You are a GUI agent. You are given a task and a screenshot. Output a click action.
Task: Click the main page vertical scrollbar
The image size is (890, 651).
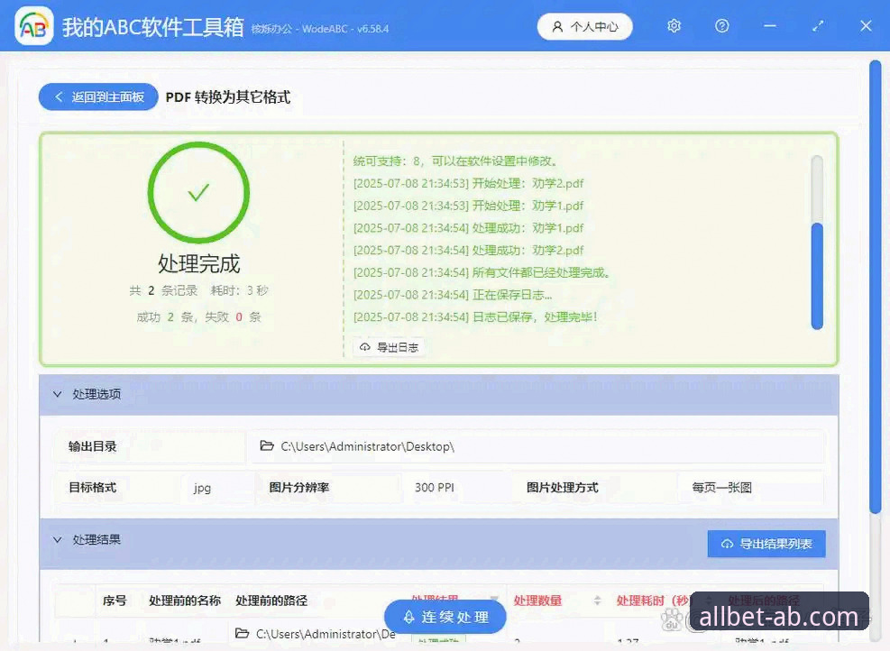pos(875,287)
